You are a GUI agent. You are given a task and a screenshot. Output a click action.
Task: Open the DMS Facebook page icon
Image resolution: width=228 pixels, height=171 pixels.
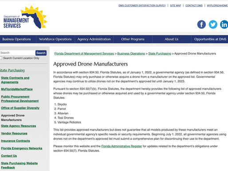[201, 24]
